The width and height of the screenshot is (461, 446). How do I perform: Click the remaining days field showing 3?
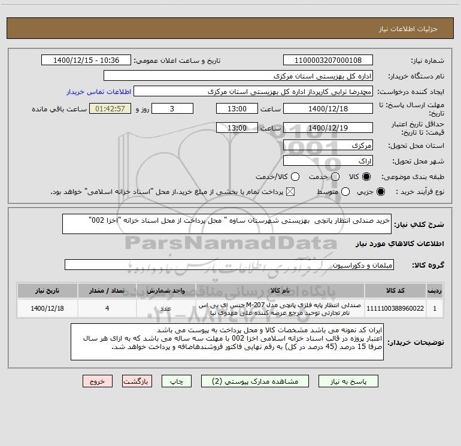coord(172,108)
